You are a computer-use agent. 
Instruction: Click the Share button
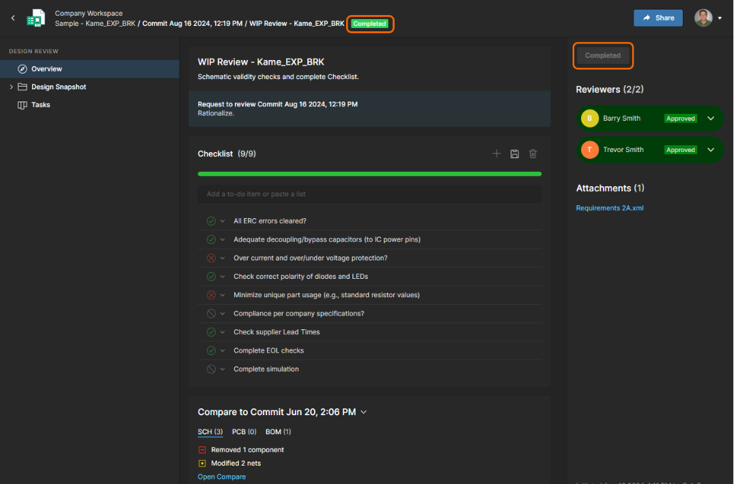[x=658, y=18]
